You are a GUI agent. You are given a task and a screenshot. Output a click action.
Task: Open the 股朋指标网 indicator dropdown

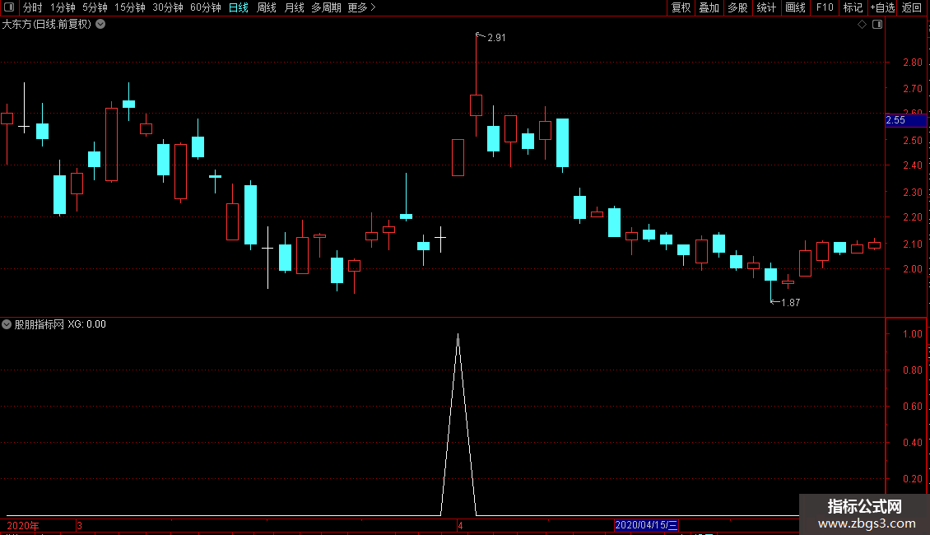pos(7,324)
